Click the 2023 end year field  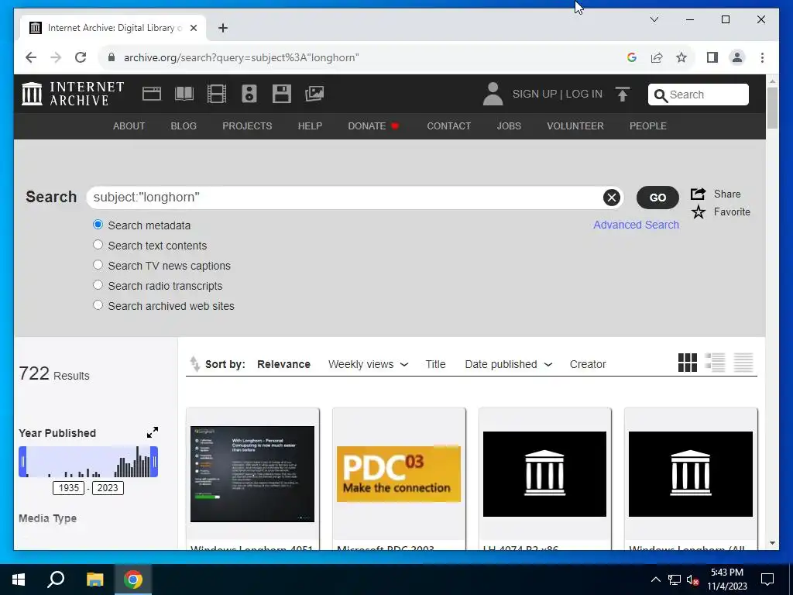pos(108,488)
